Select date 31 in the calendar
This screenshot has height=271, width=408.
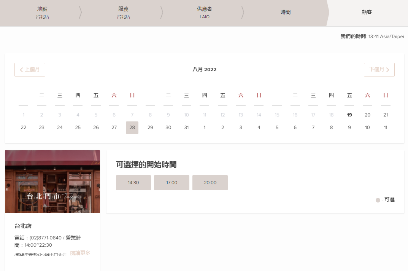(187, 128)
